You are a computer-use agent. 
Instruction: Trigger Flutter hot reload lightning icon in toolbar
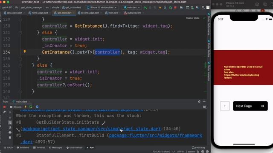(x=160, y=8)
